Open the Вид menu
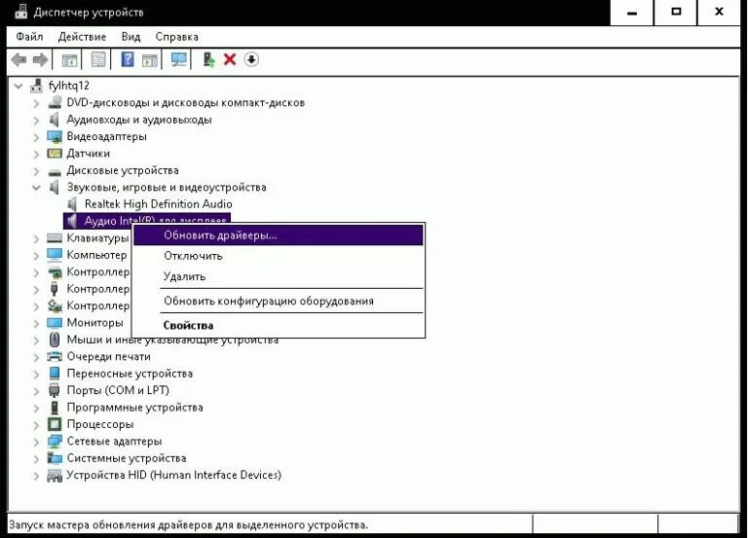Screen dimensions: 748x538 131,37
